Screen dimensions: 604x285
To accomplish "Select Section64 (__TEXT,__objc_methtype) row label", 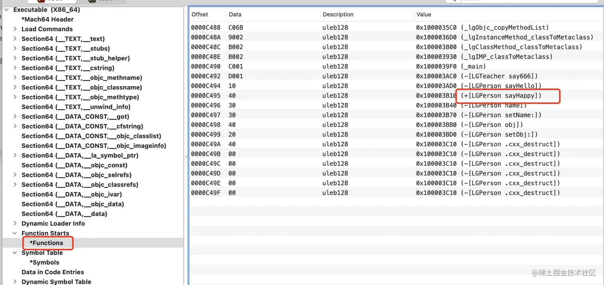I will (80, 97).
